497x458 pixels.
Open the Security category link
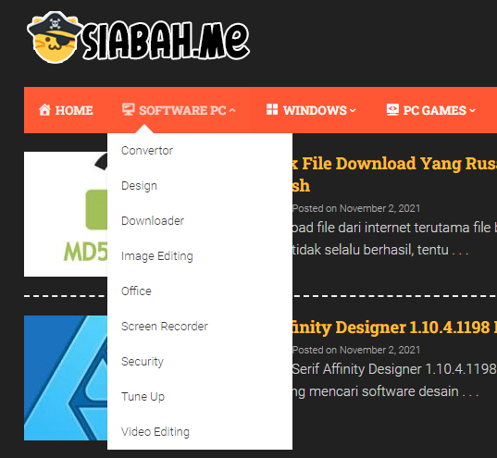(143, 362)
